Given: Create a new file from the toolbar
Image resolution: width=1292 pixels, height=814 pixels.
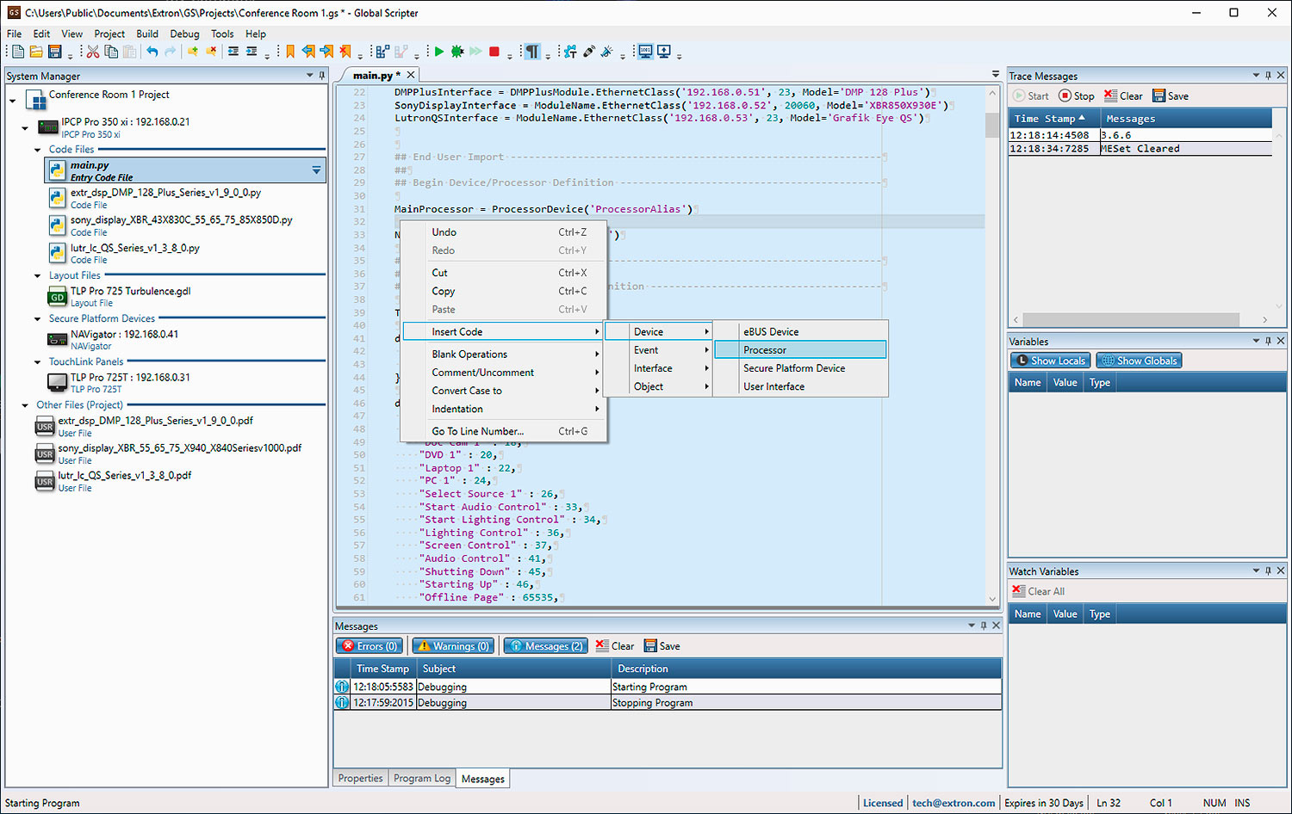Looking at the screenshot, I should tap(17, 52).
